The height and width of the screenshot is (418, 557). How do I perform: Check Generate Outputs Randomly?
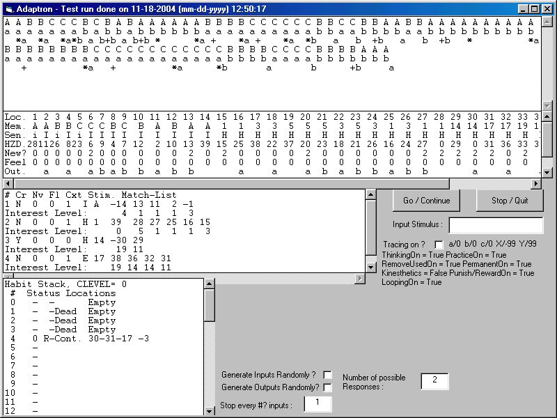coord(327,387)
